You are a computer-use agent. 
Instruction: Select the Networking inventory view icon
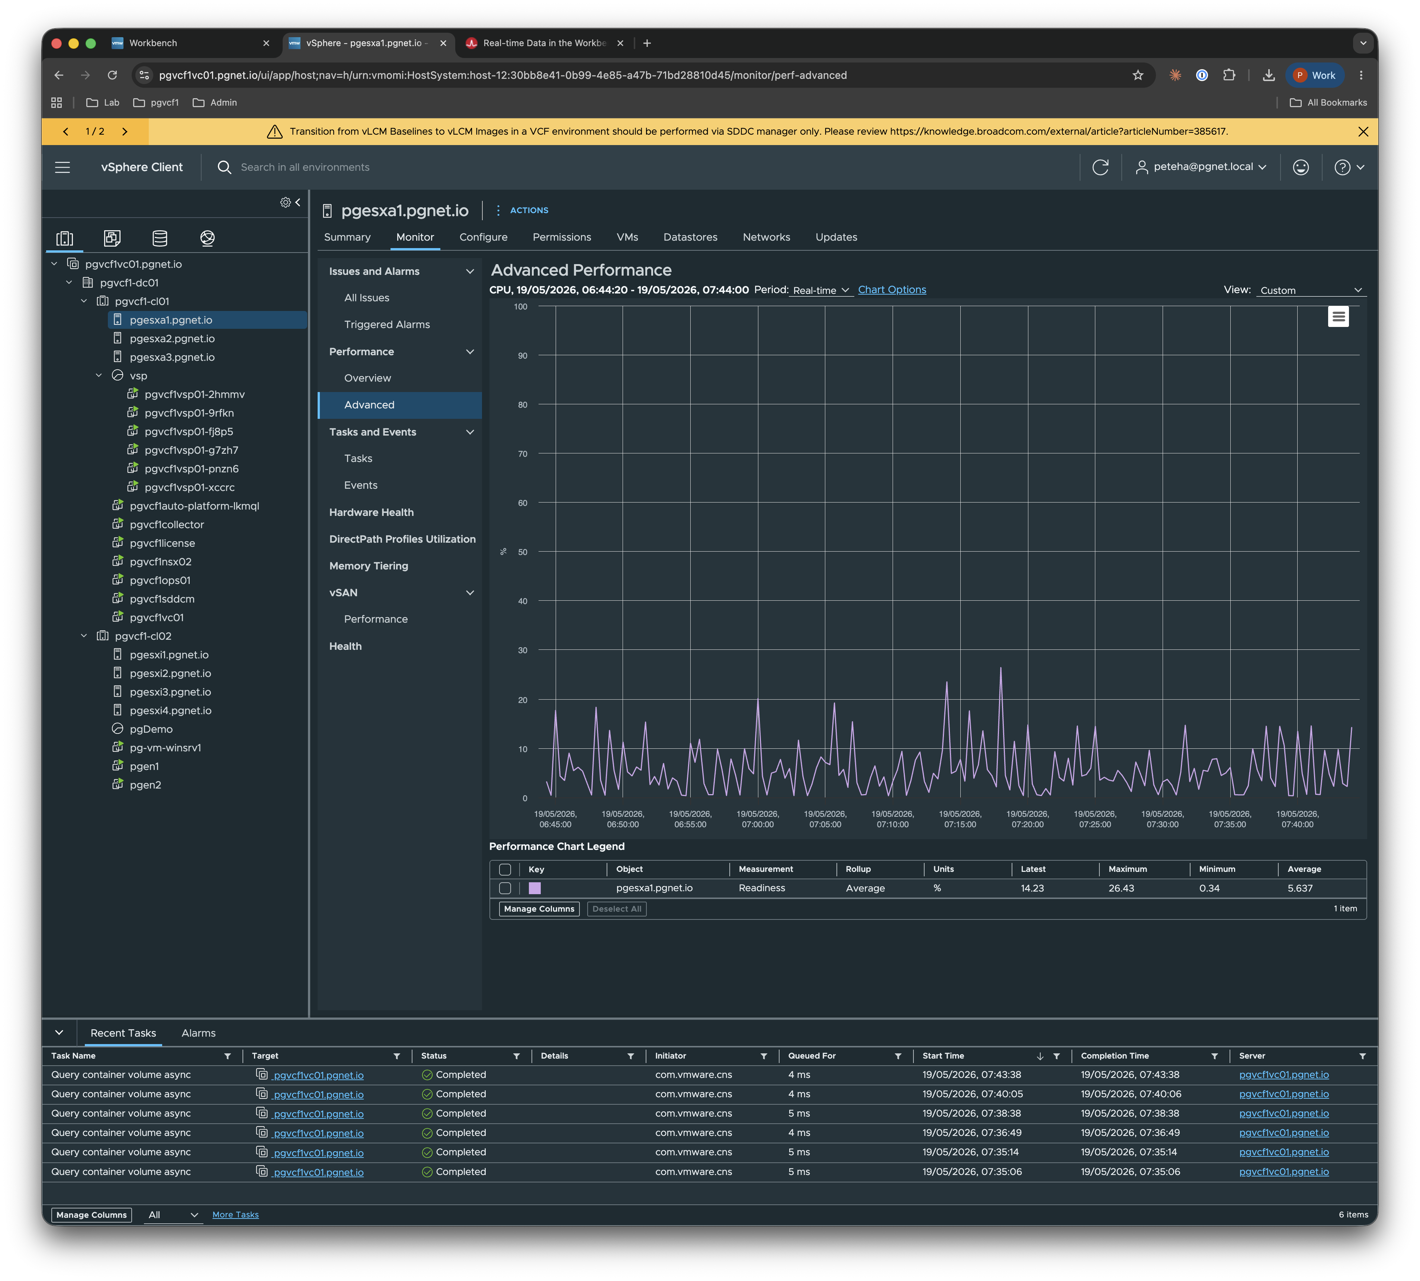click(x=208, y=238)
